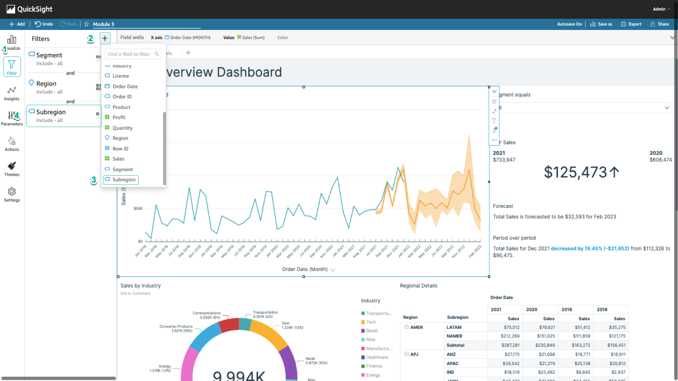Click the Find a field to filter box

[133, 54]
